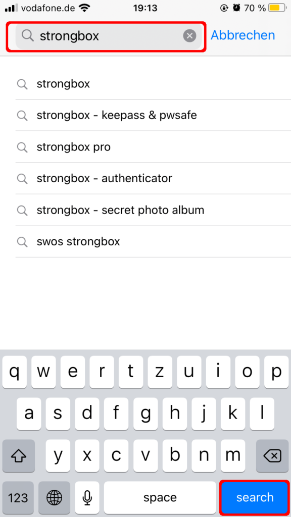Tap the Wi-Fi icon in status bar
This screenshot has height=517, width=291.
pos(85,8)
